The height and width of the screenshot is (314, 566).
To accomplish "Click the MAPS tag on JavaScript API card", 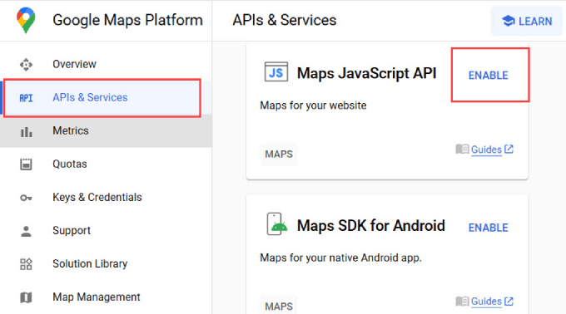I will click(278, 155).
